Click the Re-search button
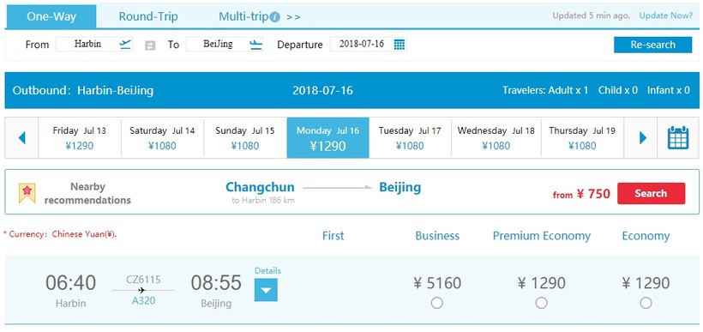The width and height of the screenshot is (703, 332). [x=652, y=45]
